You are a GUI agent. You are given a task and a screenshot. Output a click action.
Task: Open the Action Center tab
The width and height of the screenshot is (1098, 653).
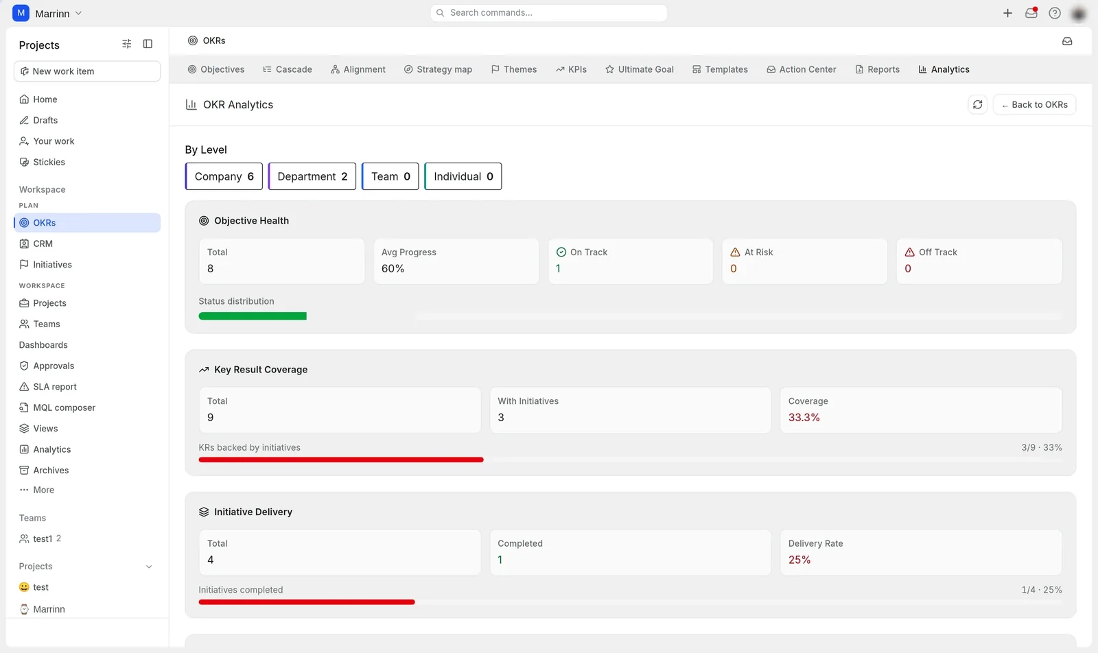tap(802, 69)
